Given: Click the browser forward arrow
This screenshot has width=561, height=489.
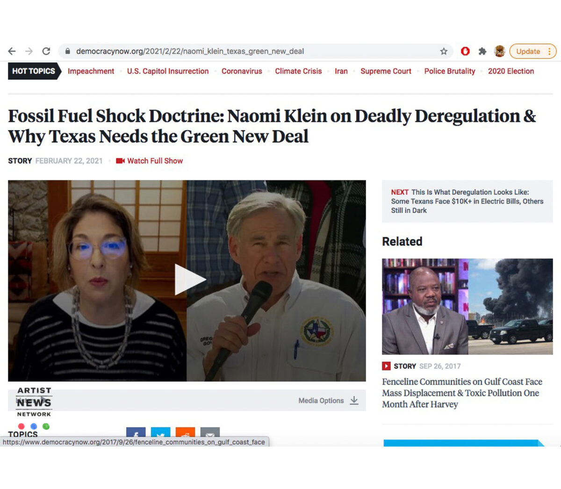Looking at the screenshot, I should point(29,51).
